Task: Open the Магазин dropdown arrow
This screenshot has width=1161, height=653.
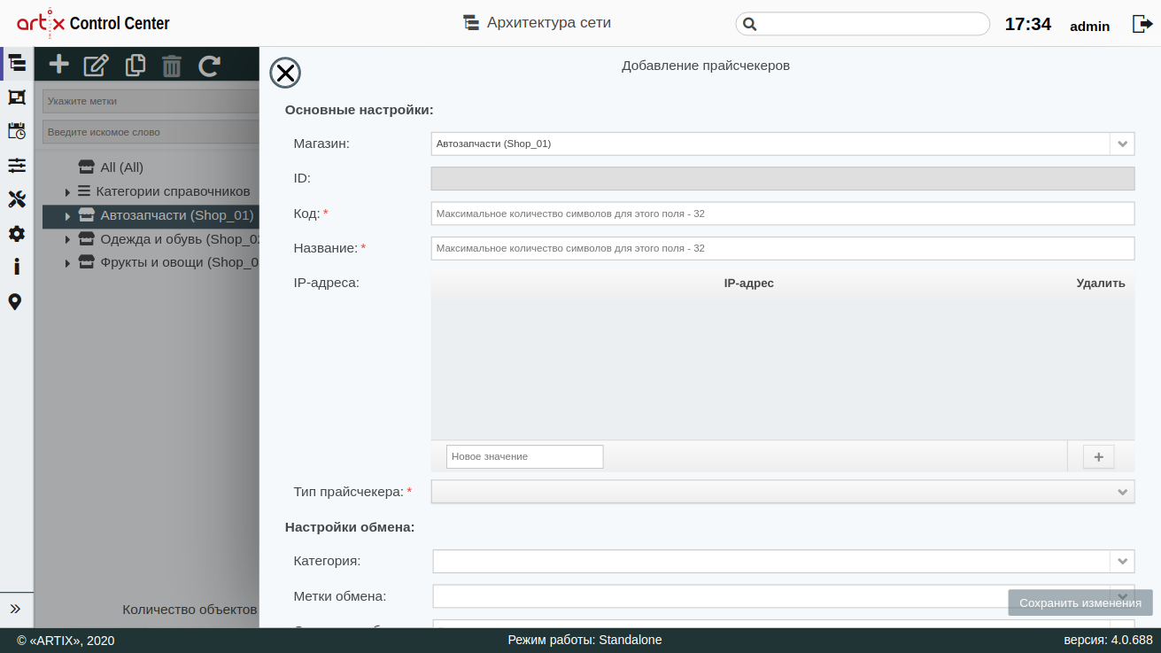Action: point(1122,144)
